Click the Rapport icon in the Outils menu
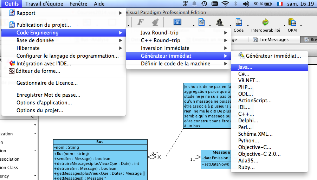317x180 pixels. (x=12, y=13)
